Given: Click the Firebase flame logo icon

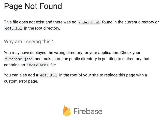Looking at the screenshot, I should [x=67, y=111].
